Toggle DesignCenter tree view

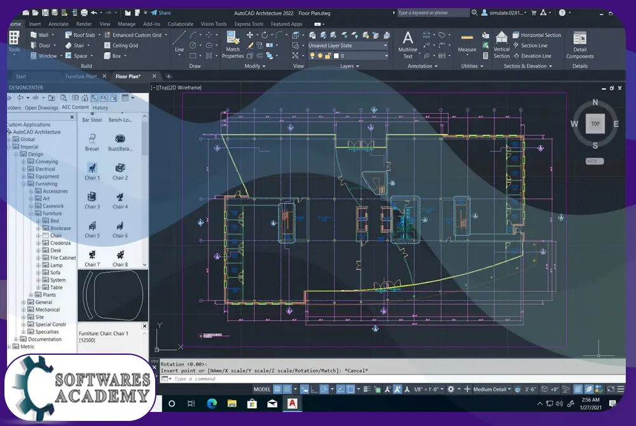95,98
